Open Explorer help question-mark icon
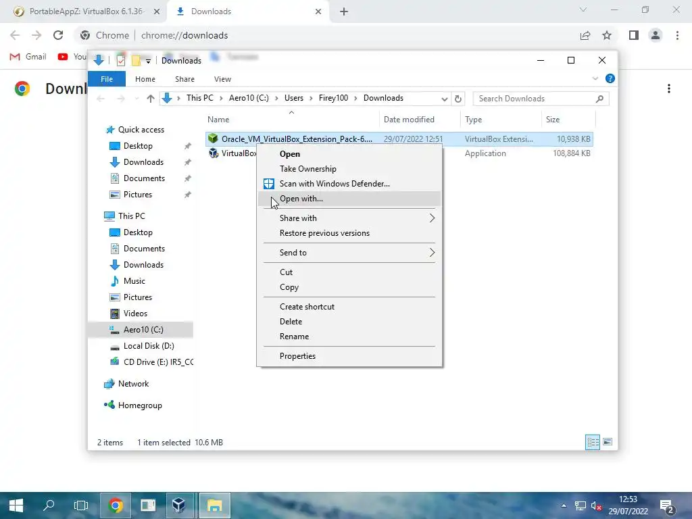The height and width of the screenshot is (519, 692). point(610,78)
